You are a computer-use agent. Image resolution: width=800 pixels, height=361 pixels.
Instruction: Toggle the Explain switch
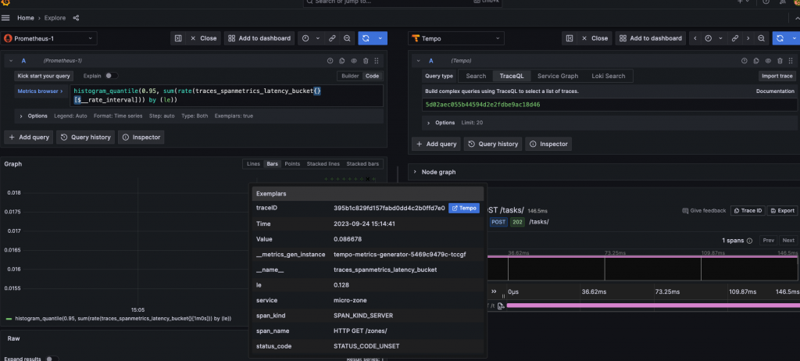[x=111, y=76]
